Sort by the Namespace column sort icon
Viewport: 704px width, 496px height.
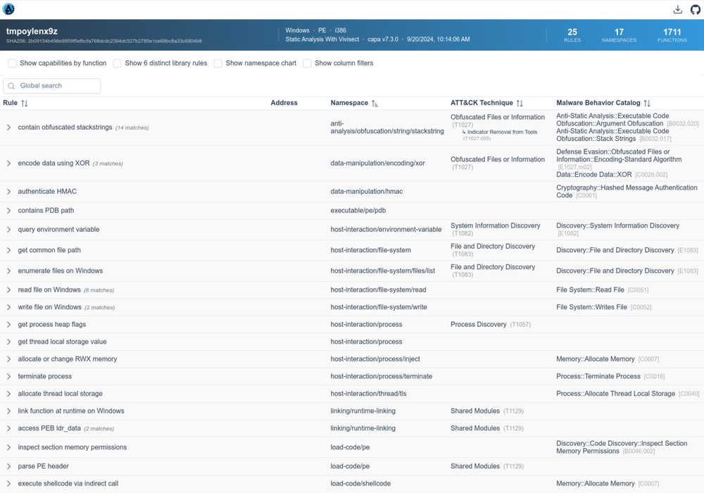(375, 104)
